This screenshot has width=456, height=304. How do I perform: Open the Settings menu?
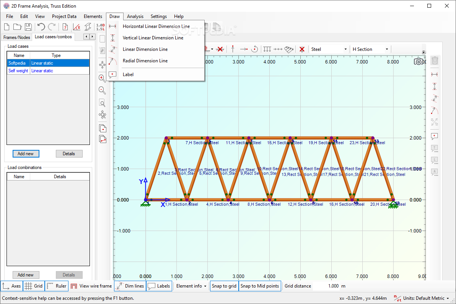point(158,16)
